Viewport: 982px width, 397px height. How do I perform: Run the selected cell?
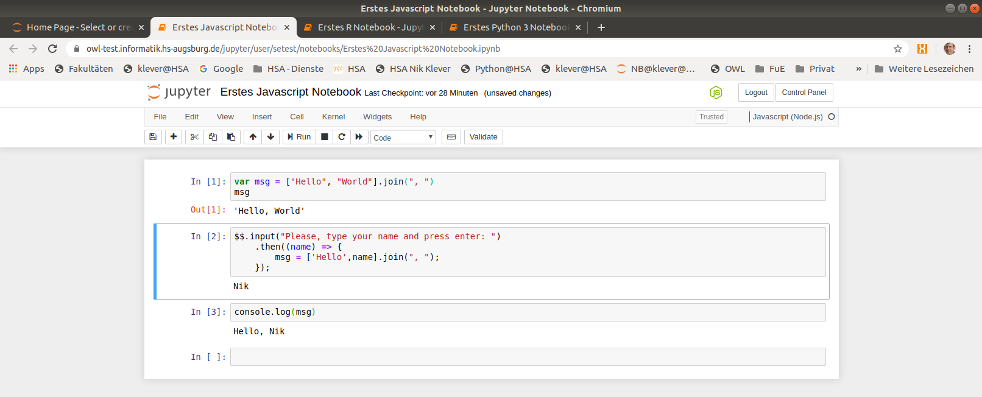[x=299, y=137]
